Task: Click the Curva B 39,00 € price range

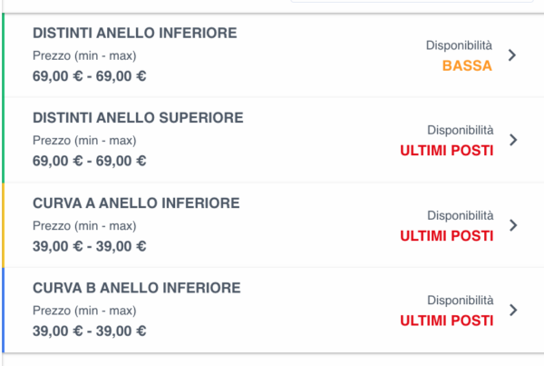Action: (89, 331)
